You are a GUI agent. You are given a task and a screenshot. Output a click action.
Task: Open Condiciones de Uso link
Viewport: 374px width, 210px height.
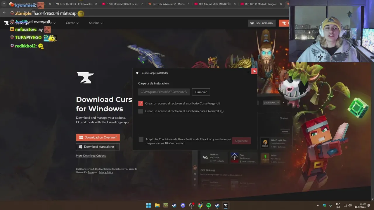click(x=171, y=139)
